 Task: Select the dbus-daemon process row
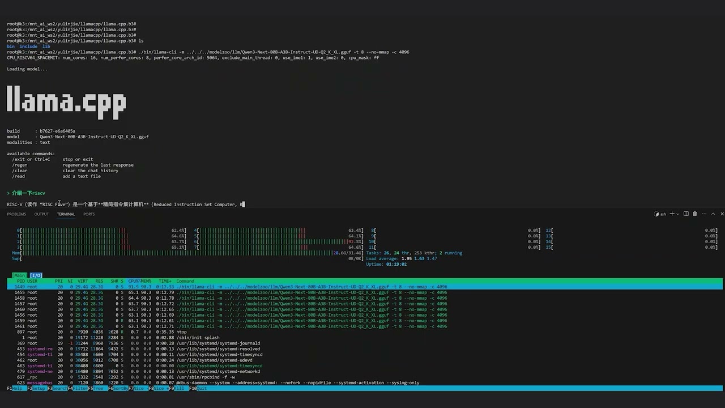pos(365,383)
